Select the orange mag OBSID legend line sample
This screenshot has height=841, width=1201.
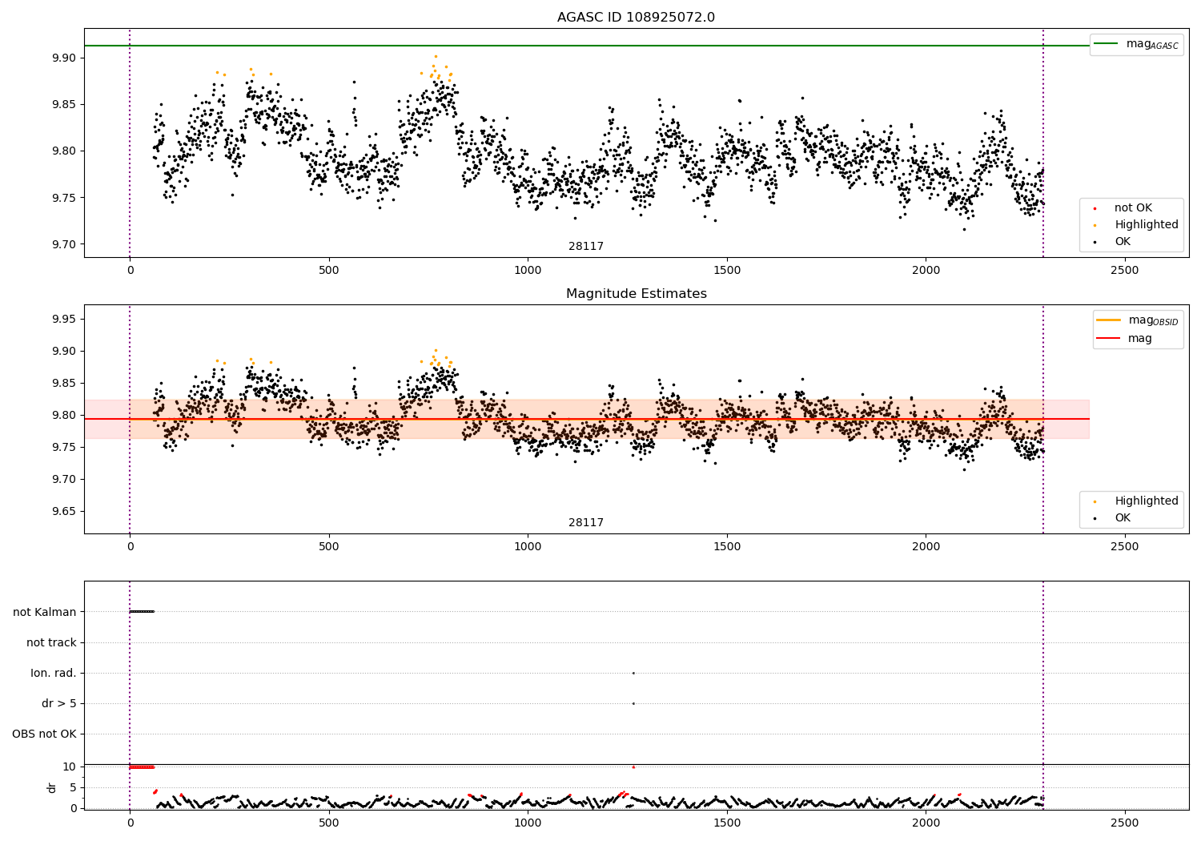pyautogui.click(x=1109, y=320)
